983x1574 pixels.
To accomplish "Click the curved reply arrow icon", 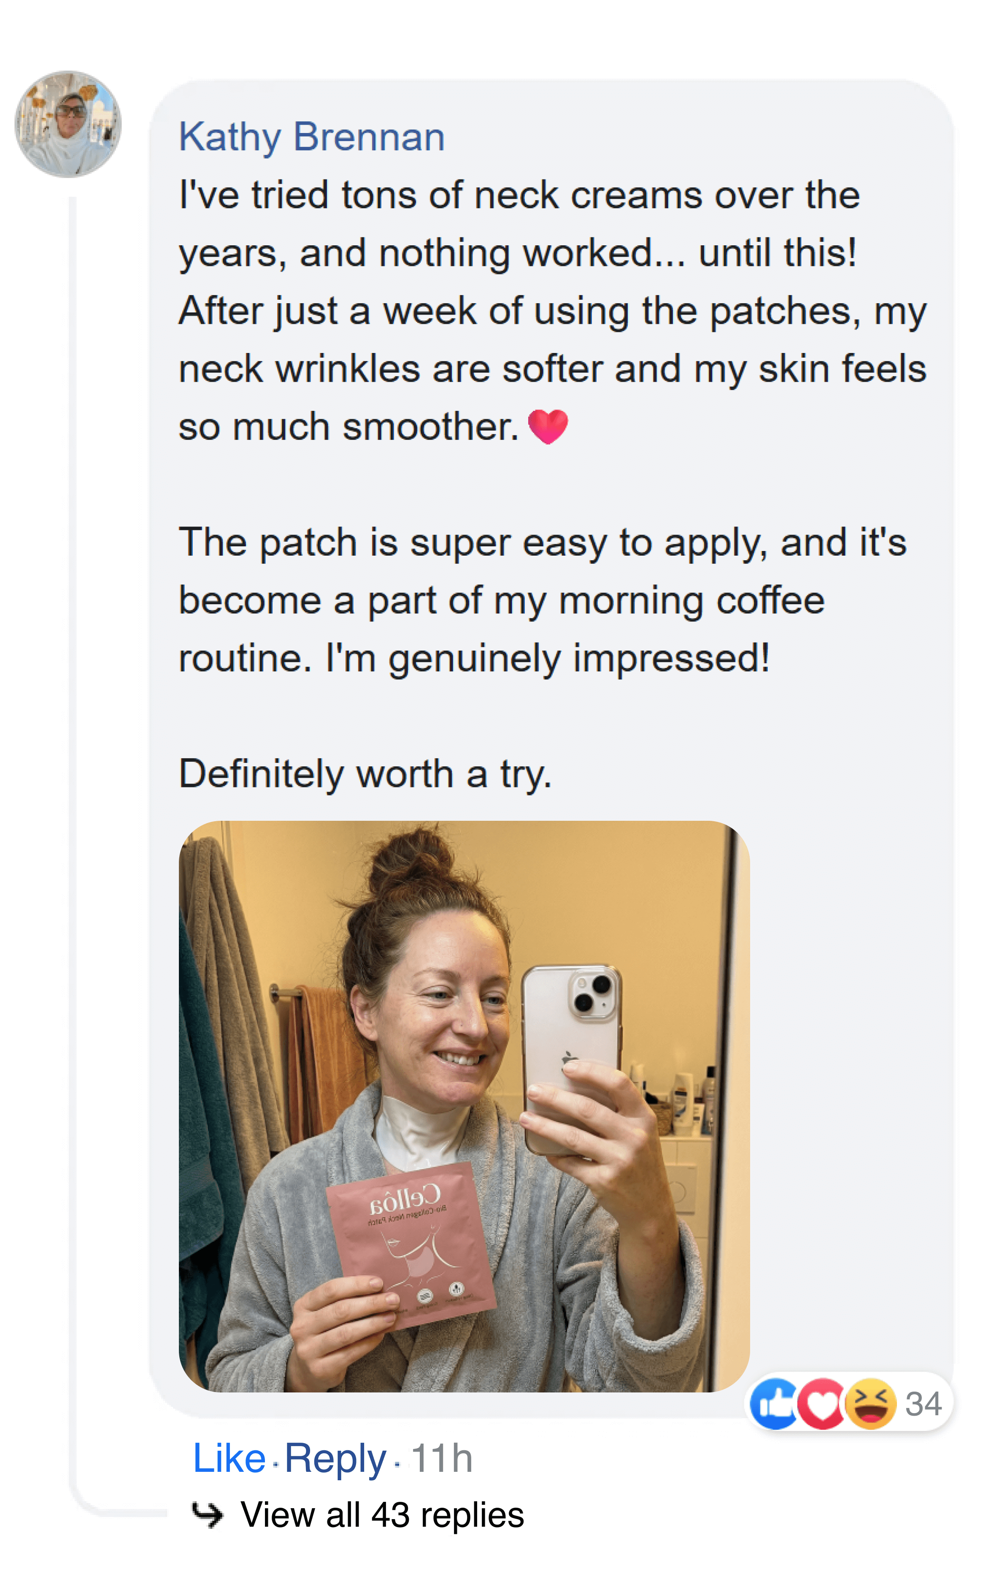I will [208, 1515].
